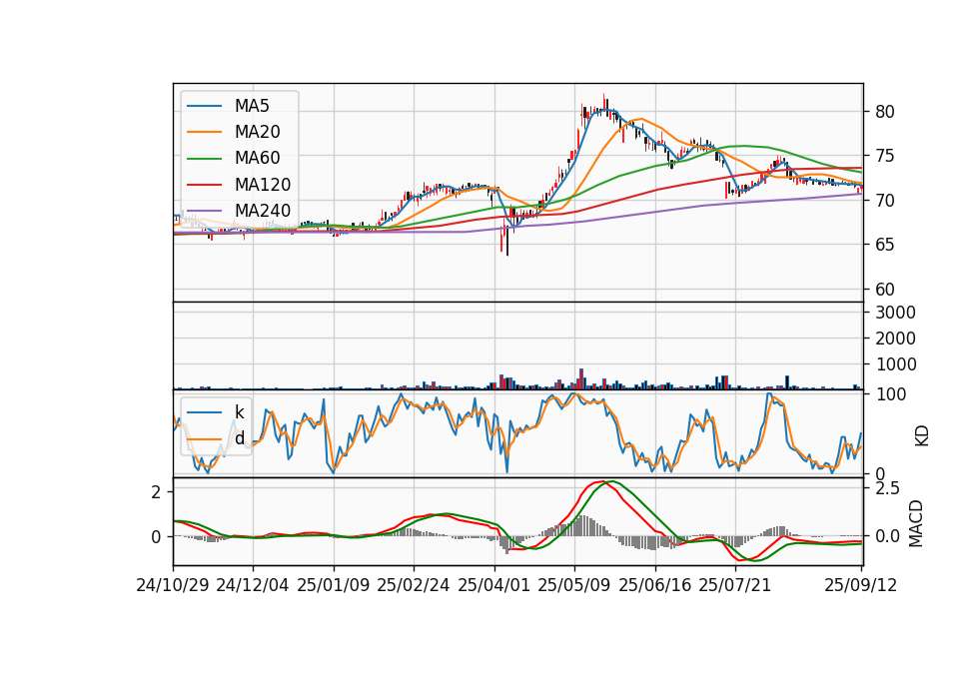Click the MACD right axis value 0.0
Viewport: 959px width, 689px height.
coord(887,537)
